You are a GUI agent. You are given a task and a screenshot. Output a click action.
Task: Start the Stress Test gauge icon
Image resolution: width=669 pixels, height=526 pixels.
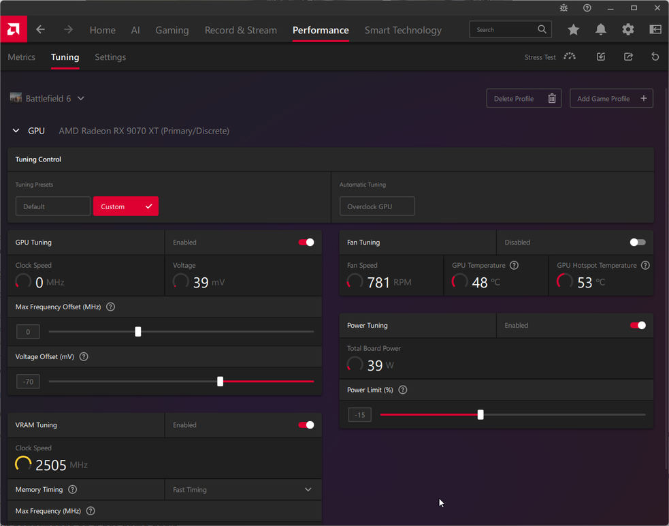[570, 57]
